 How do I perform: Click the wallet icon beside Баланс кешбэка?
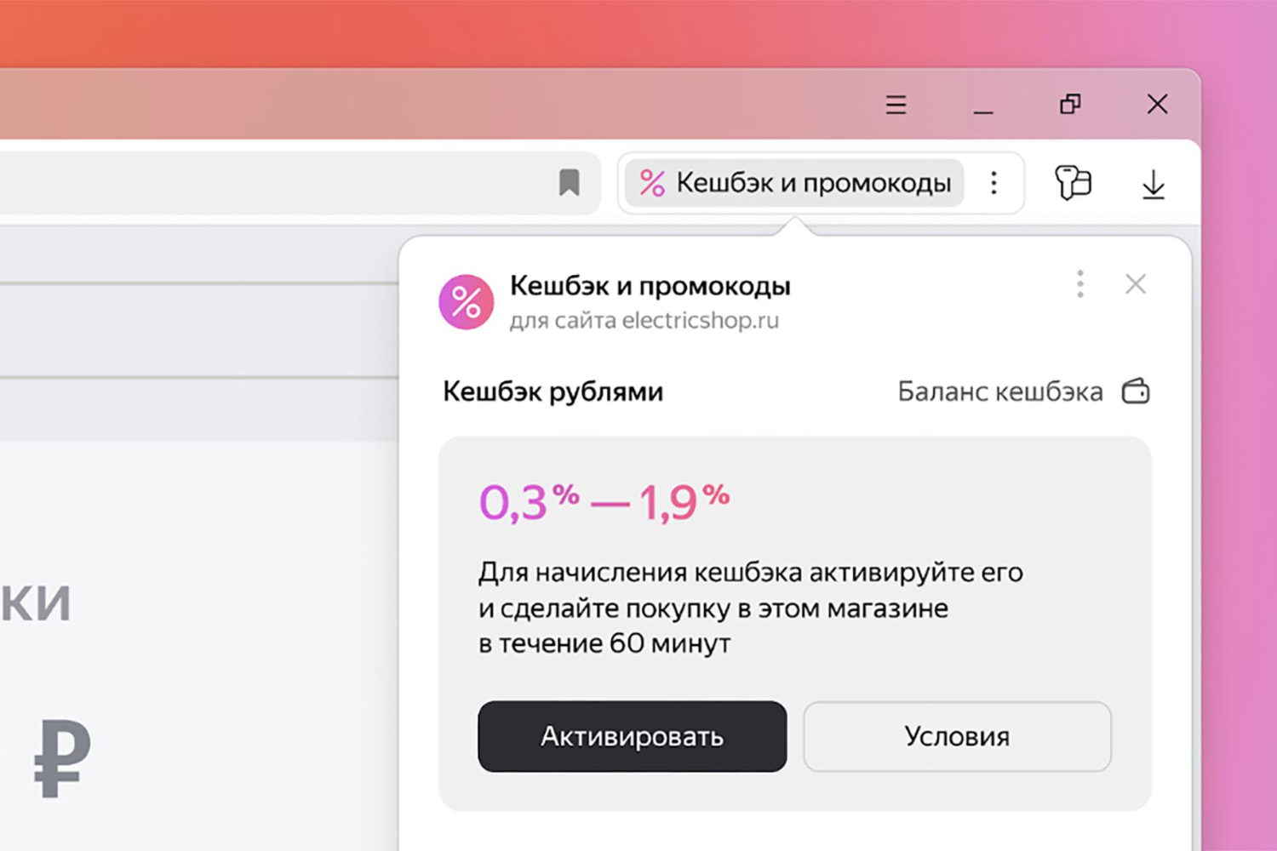click(1136, 391)
